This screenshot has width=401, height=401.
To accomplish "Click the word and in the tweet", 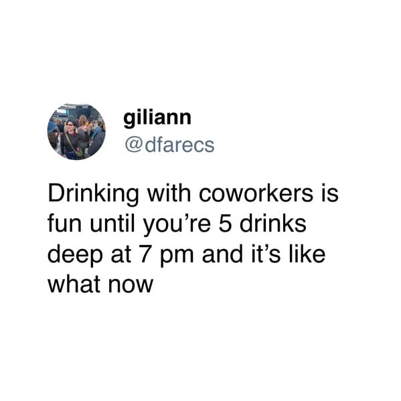I will (x=222, y=254).
